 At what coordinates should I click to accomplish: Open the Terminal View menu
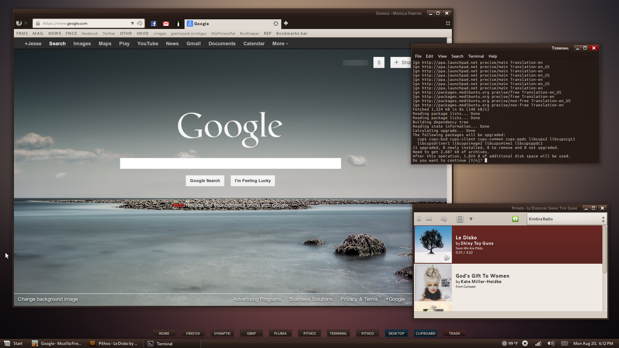pyautogui.click(x=442, y=56)
